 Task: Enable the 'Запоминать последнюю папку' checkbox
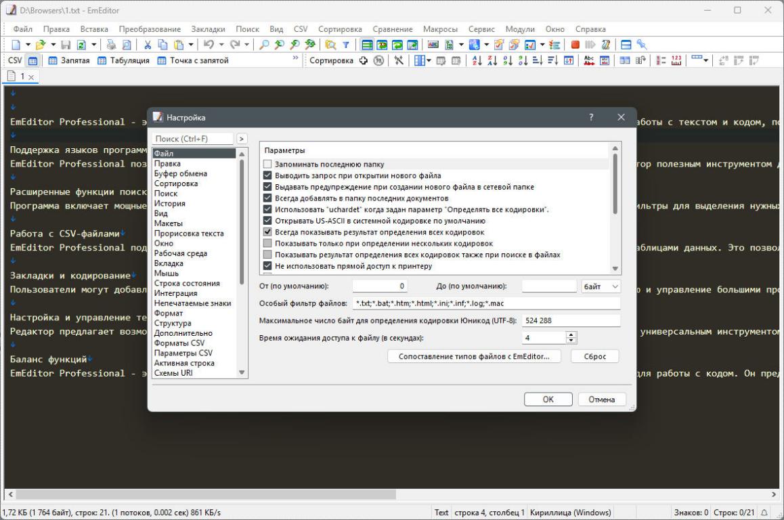[x=267, y=164]
